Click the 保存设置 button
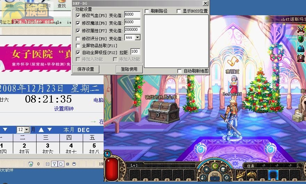The height and width of the screenshot is (184, 306). pyautogui.click(x=86, y=69)
